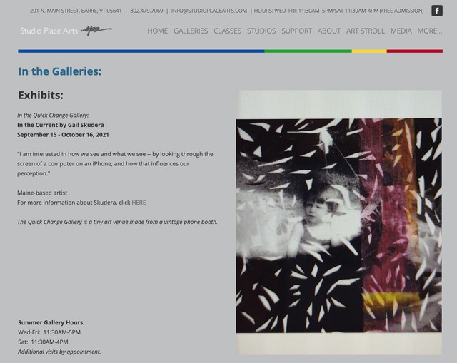Image resolution: width=457 pixels, height=363 pixels.
Task: Click 'In the Current by Gail Skudera' title
Action: click(61, 125)
